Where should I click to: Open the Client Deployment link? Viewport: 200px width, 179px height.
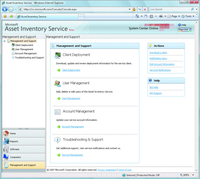[71, 70]
